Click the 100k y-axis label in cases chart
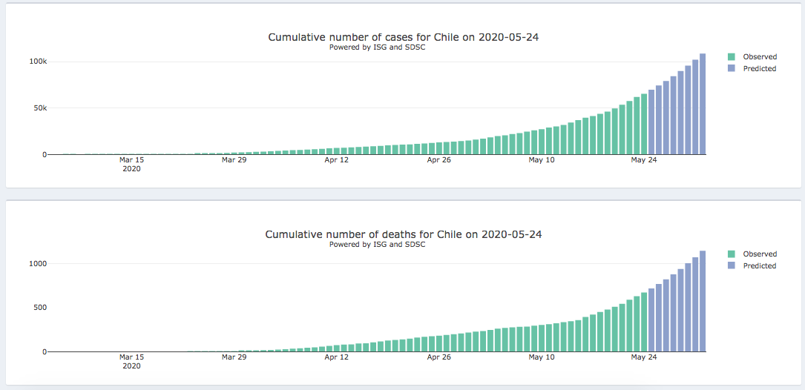 tap(39, 62)
